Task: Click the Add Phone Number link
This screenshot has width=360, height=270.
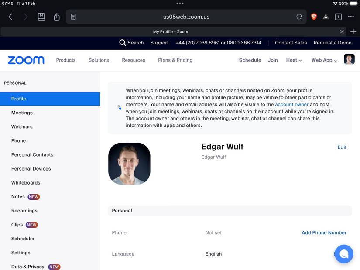Action: click(x=324, y=232)
